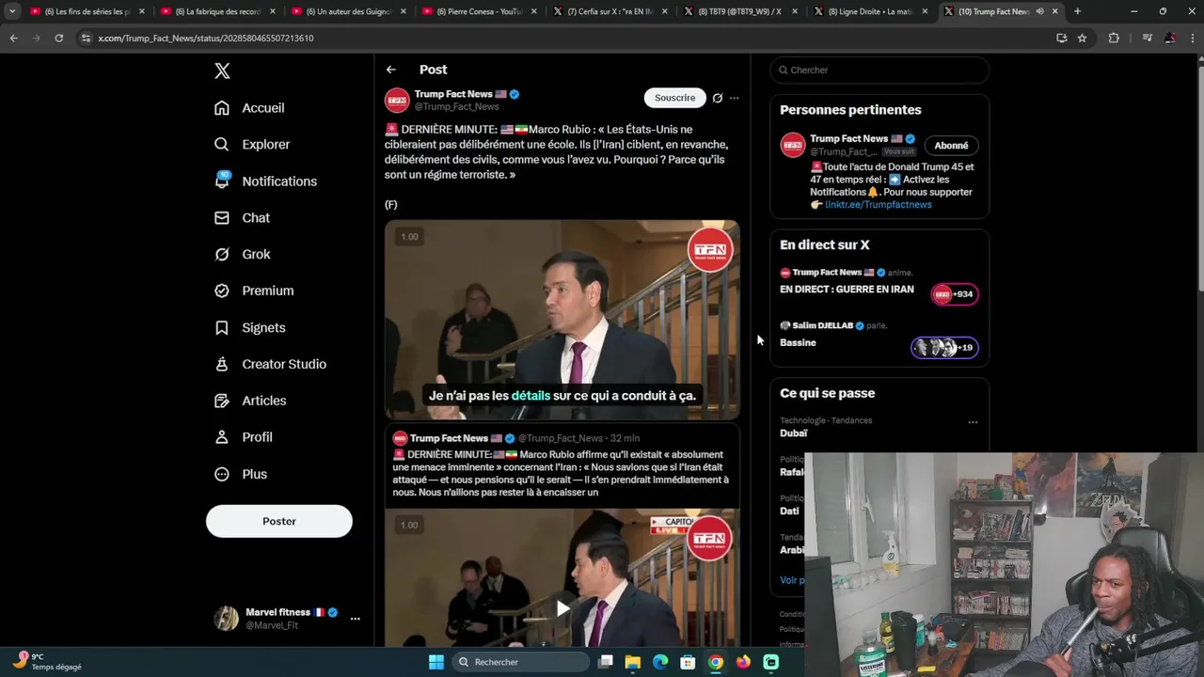
Task: Click the main Marco Rubio video
Action: point(562,320)
